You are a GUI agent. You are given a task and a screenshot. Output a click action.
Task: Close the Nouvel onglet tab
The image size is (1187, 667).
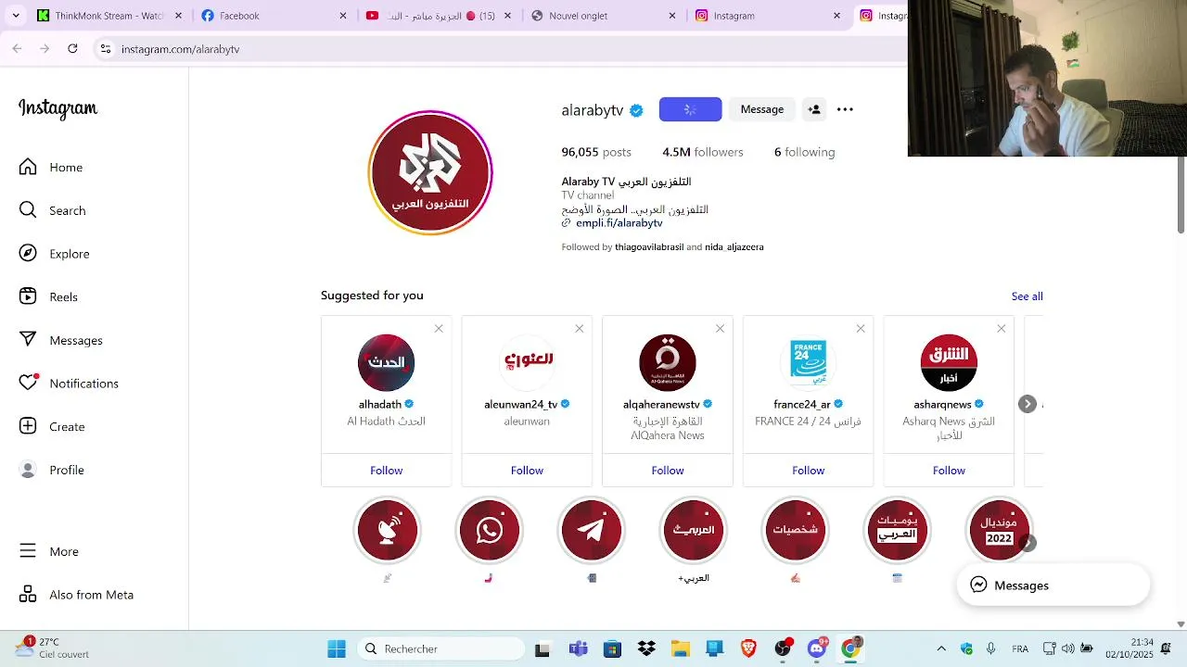click(x=673, y=16)
